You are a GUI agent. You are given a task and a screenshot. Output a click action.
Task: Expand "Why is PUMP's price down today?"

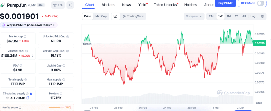pyautogui.click(x=29, y=25)
